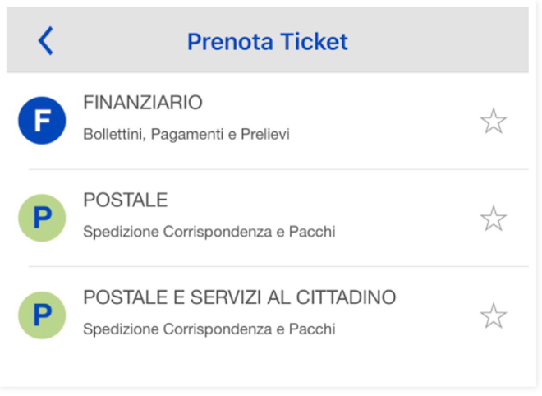The height and width of the screenshot is (396, 542).
Task: Favorite the FINANZIARIO service with its star
Action: [x=493, y=122]
